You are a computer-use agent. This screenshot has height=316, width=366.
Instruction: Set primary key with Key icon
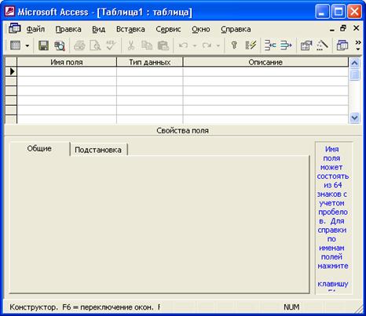click(x=234, y=45)
